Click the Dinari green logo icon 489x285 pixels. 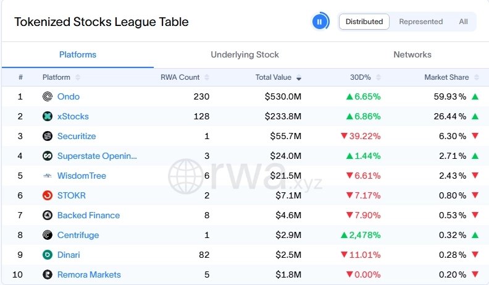coord(48,255)
